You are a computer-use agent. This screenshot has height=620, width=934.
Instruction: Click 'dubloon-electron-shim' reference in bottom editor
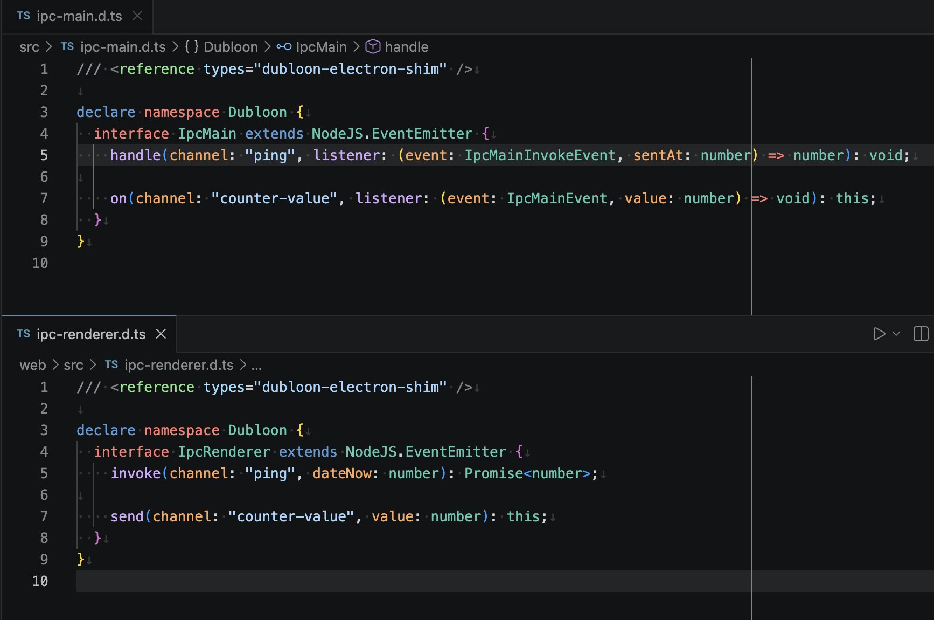350,387
